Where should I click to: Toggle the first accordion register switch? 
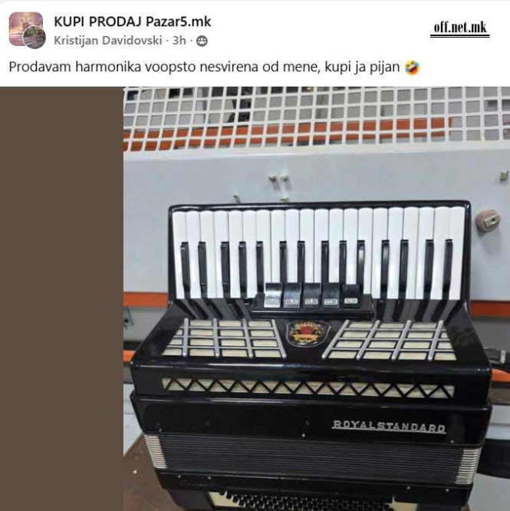click(x=273, y=295)
